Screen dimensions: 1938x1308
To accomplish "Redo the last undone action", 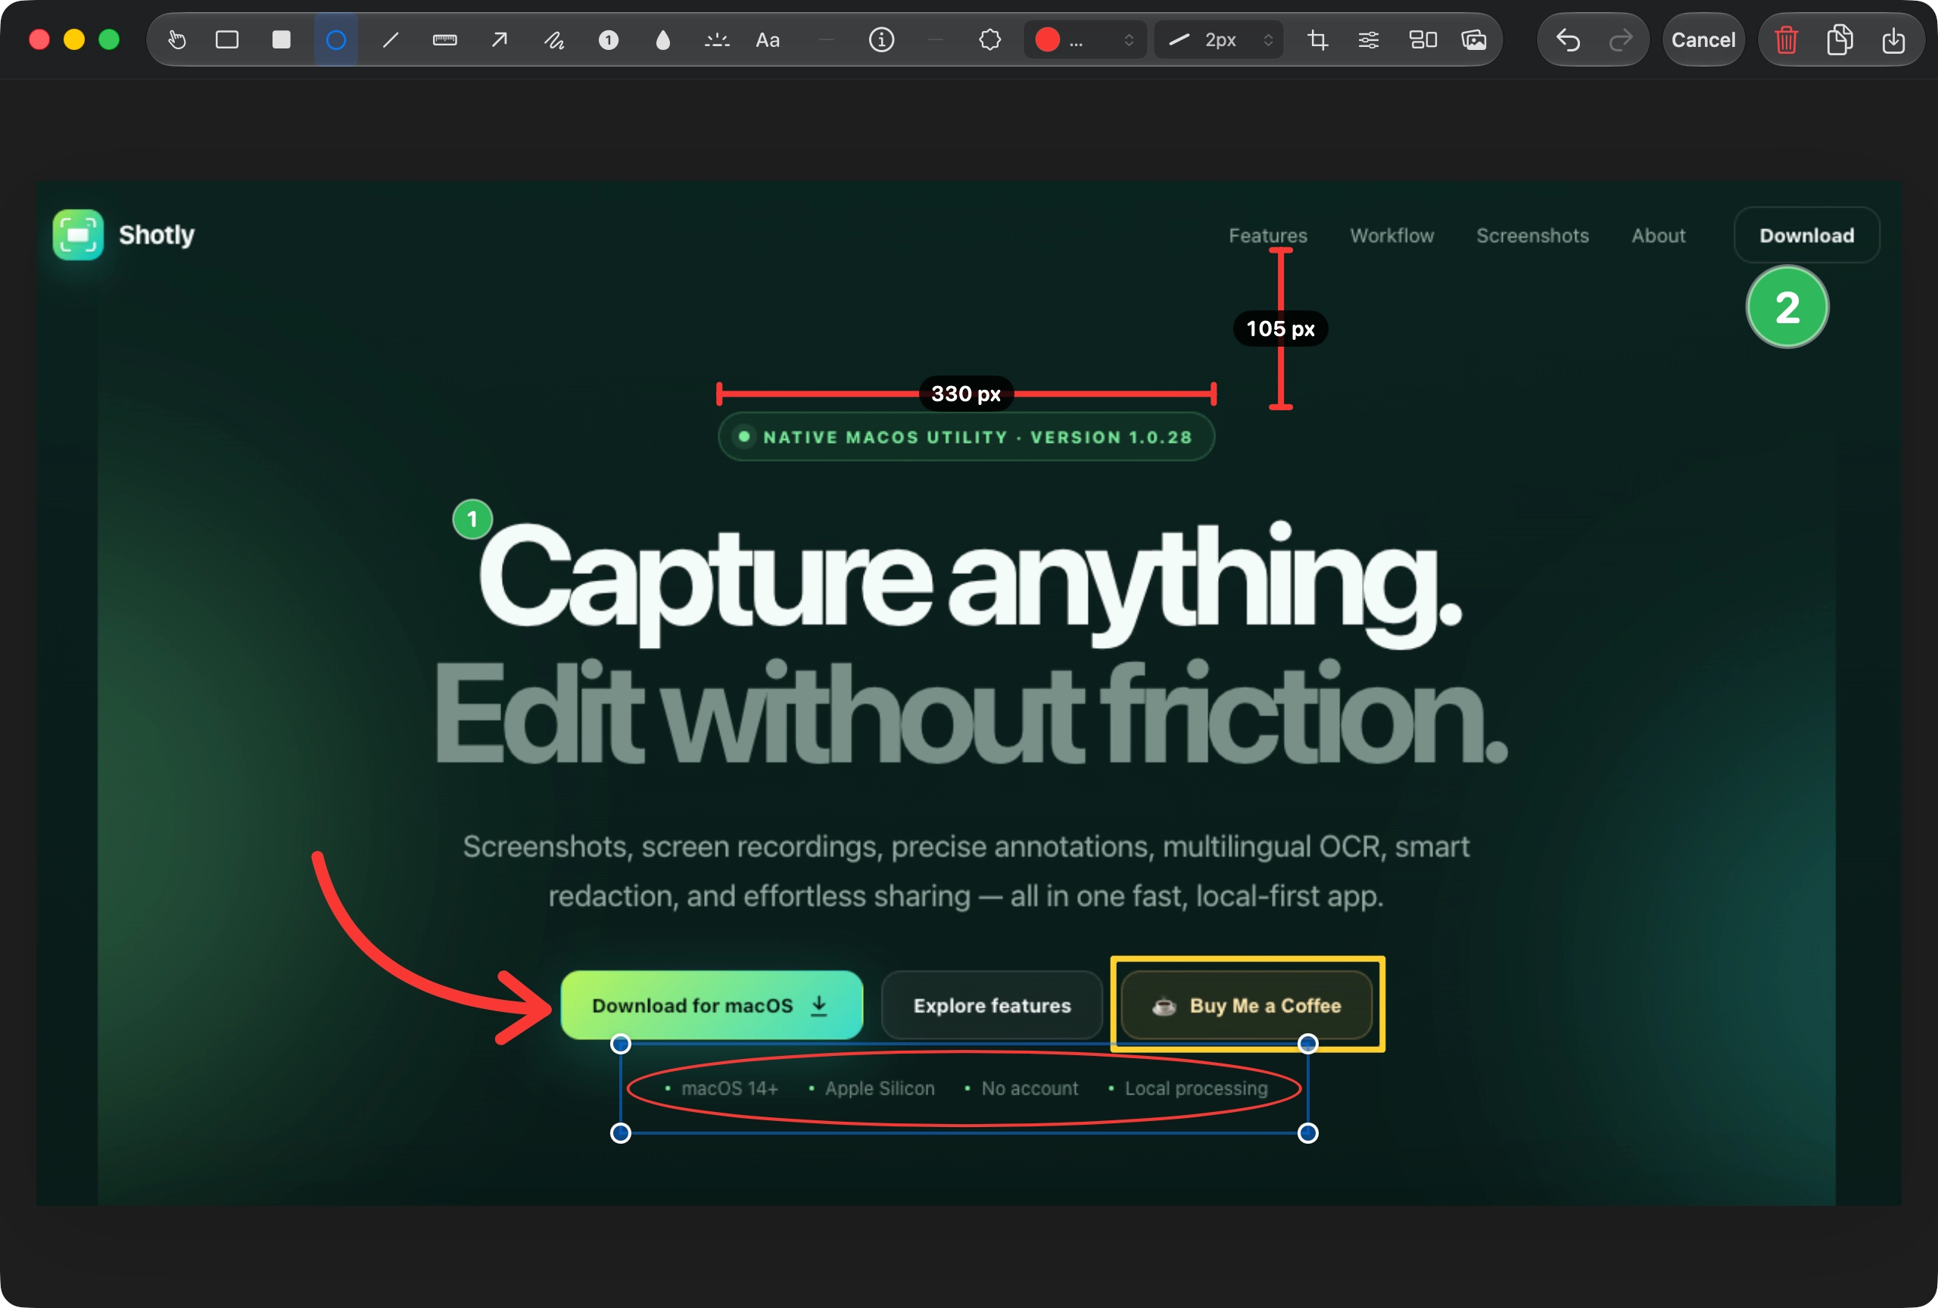I will [1620, 39].
